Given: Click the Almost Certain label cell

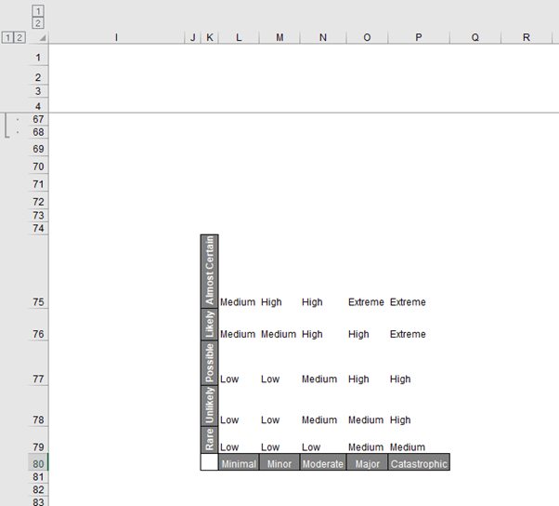Looking at the screenshot, I should click(x=209, y=271).
